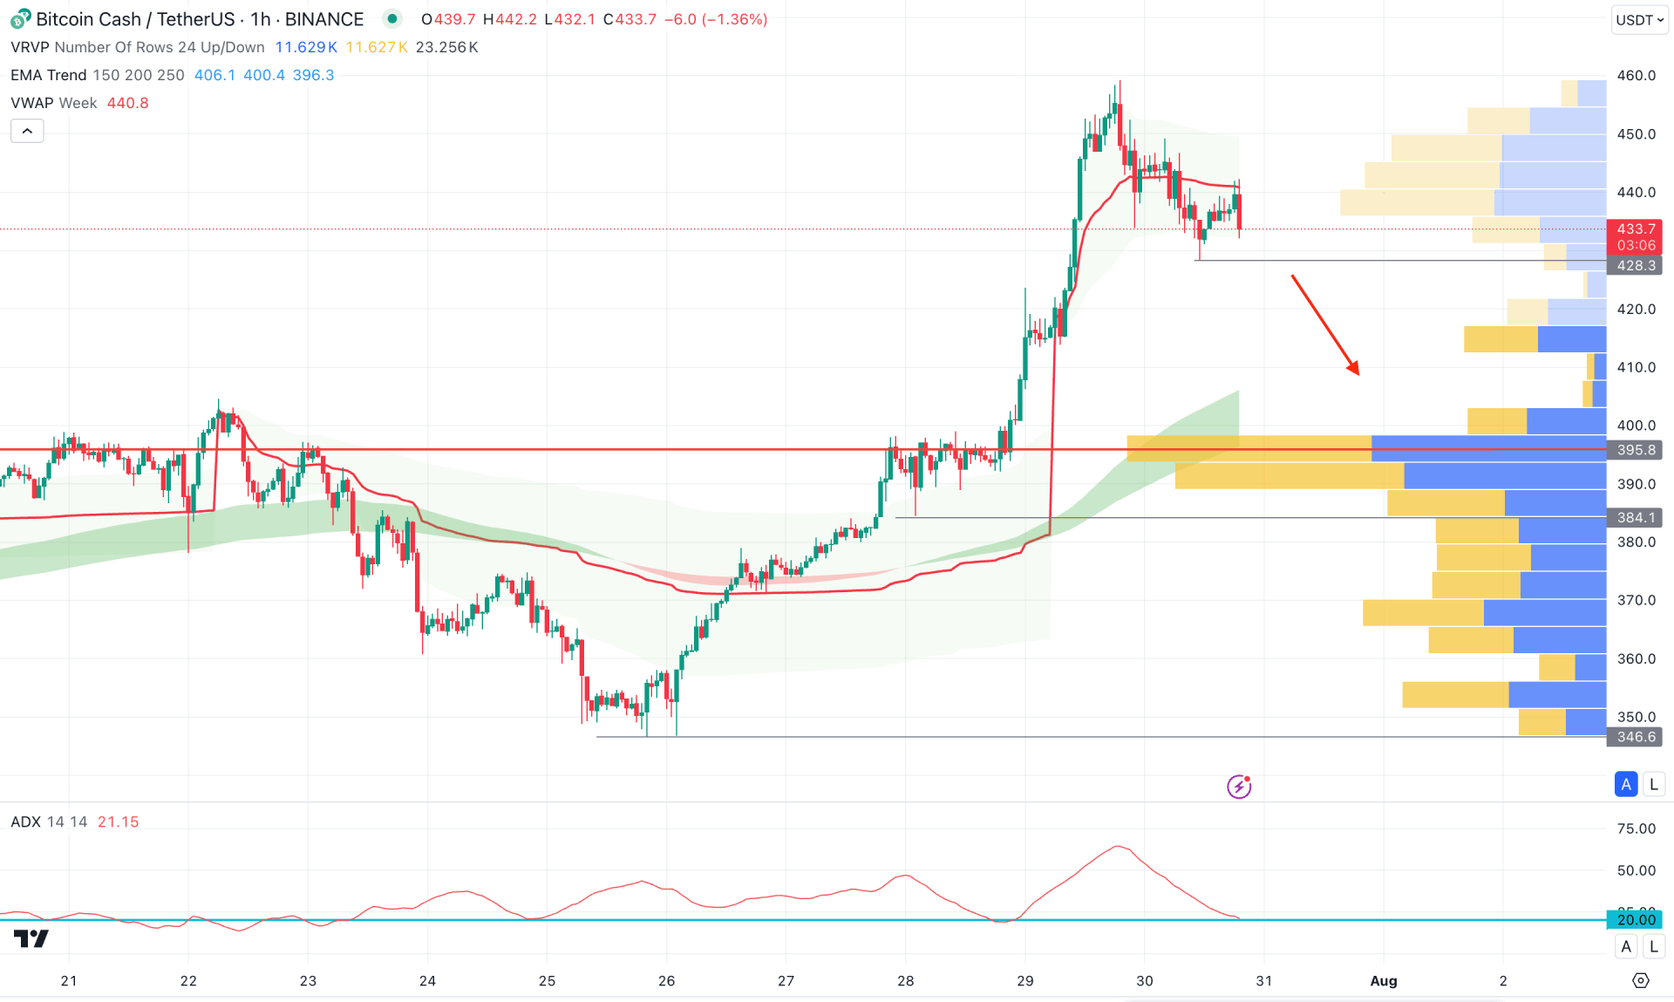Click the purple lightning event marker icon

pyautogui.click(x=1238, y=787)
